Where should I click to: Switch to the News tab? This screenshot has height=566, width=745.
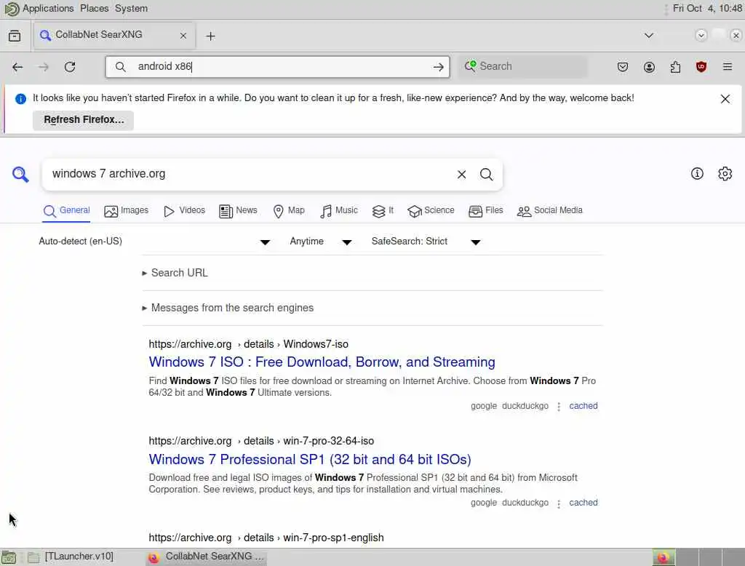pos(239,210)
